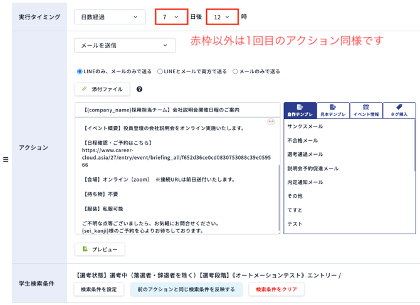
Task: Click 前のアクションと同じ検索条件を反映する button
Action: click(186, 289)
